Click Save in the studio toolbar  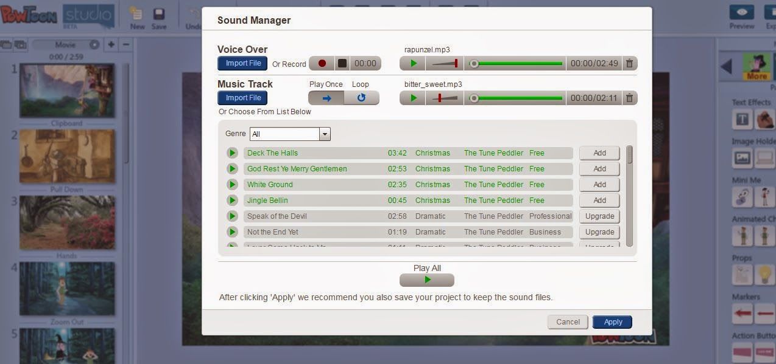[x=159, y=18]
